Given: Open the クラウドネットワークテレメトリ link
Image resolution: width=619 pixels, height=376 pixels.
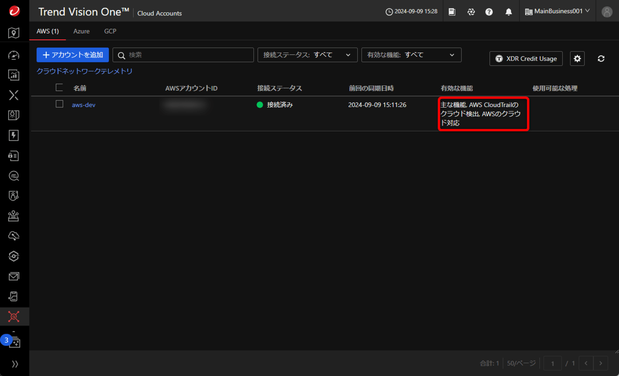Looking at the screenshot, I should click(x=84, y=71).
